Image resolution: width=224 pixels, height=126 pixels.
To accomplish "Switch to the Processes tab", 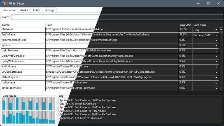I will click(x=9, y=10).
